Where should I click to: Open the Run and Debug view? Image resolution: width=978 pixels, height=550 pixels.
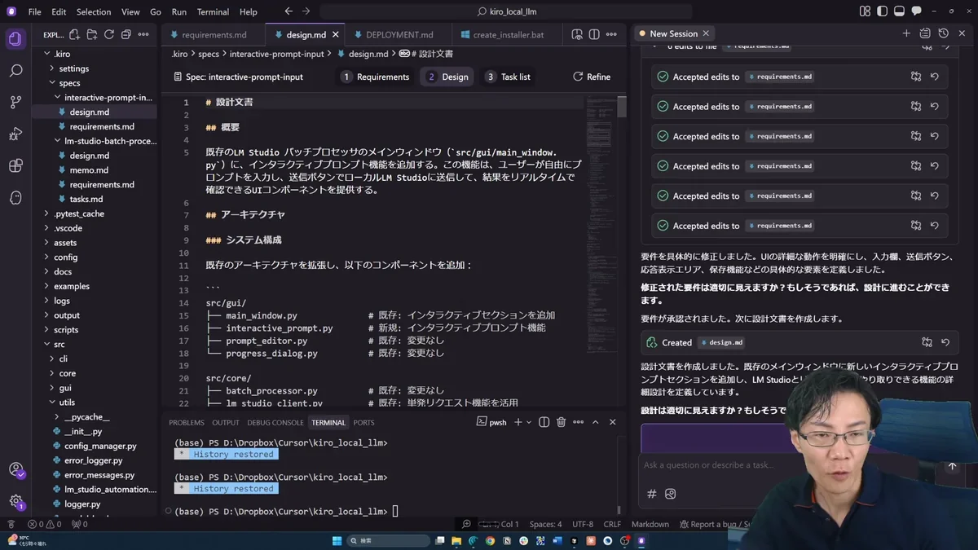[15, 134]
